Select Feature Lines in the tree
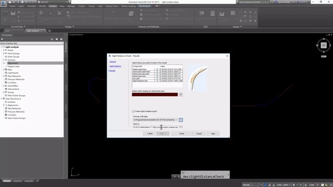The image size is (333, 187). pyautogui.click(x=14, y=66)
